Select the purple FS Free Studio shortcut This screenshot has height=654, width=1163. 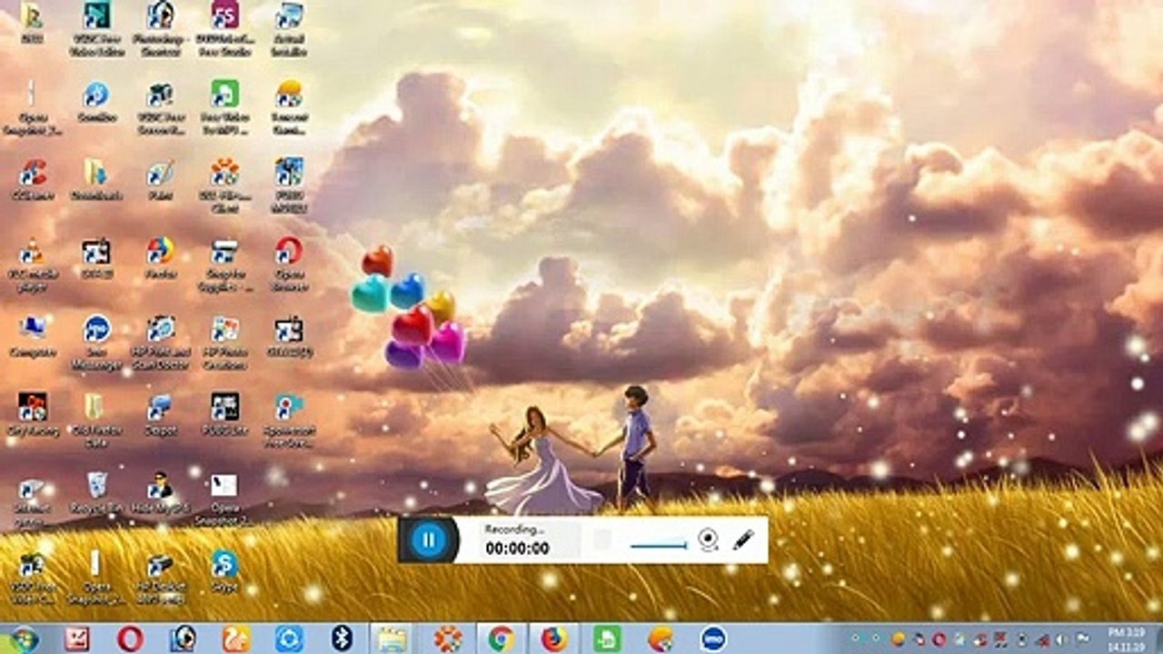coord(224,29)
